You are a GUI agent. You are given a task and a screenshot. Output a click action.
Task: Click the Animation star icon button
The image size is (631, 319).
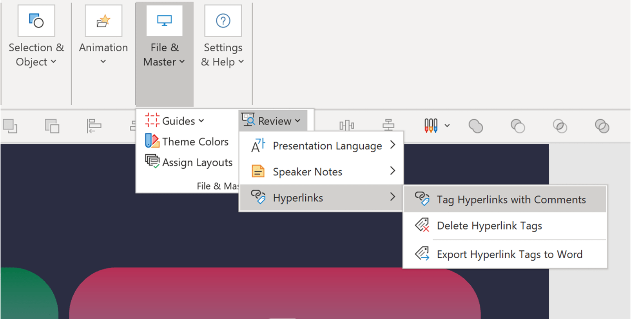tap(103, 21)
